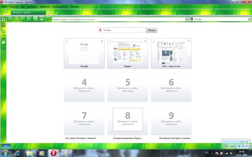Open Что такое Экспресс-панель link
This screenshot has height=157, width=252.
click(x=80, y=138)
